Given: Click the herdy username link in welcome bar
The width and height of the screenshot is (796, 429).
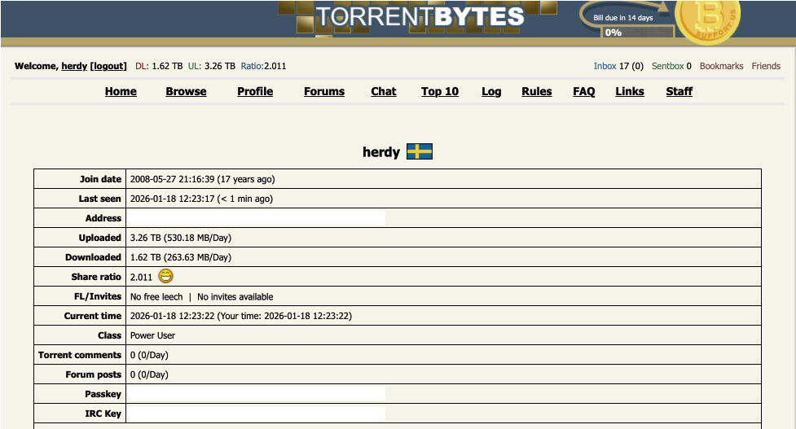Looking at the screenshot, I should (74, 66).
